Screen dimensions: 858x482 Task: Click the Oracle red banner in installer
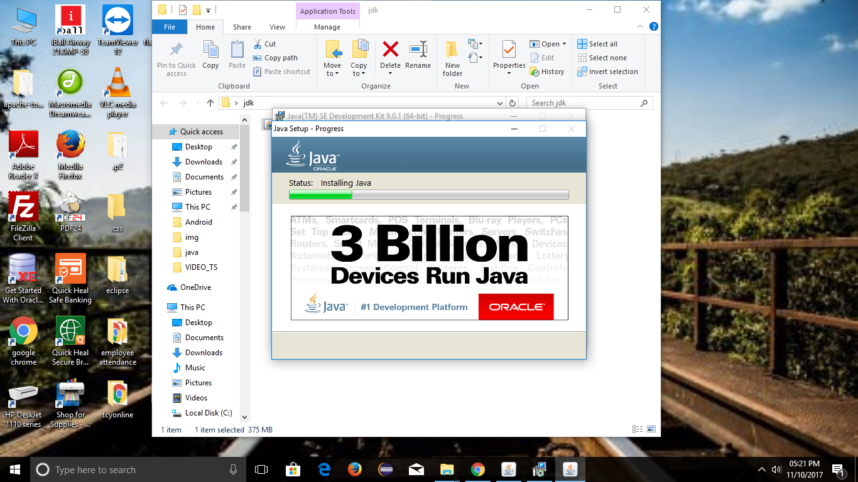[x=516, y=307]
